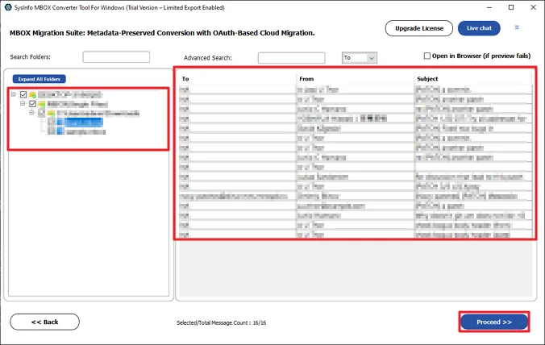Select the blue highlighted mailbox tree item
Screen dimensions: 545x345
pos(84,122)
